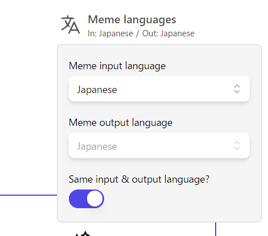Click the Same input & output language? label
The image size is (268, 236).
(139, 179)
